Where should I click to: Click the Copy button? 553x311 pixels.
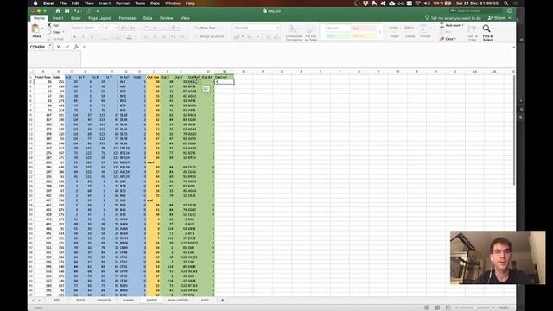55,32
